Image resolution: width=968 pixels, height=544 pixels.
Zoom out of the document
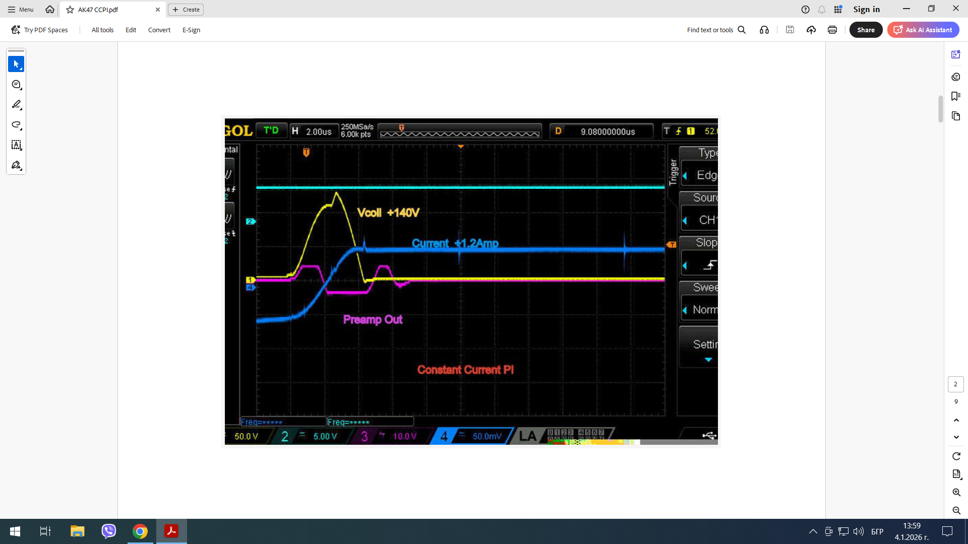coord(956,510)
